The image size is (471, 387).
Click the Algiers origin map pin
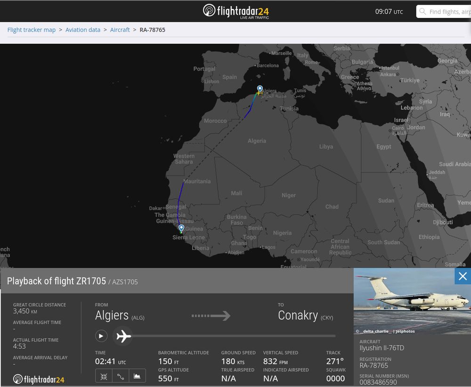260,89
